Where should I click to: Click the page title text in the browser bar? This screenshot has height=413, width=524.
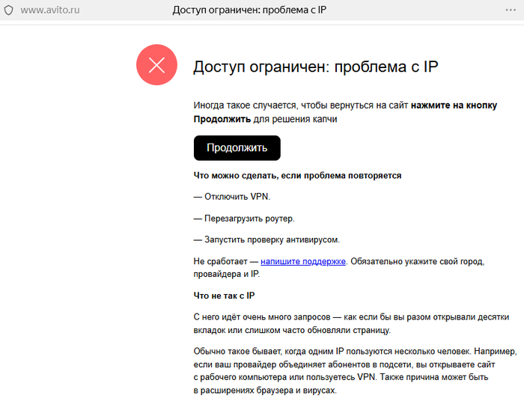click(x=249, y=10)
